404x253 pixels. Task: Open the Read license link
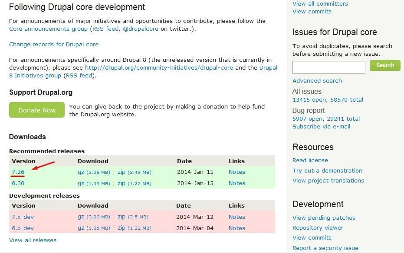[x=310, y=160]
